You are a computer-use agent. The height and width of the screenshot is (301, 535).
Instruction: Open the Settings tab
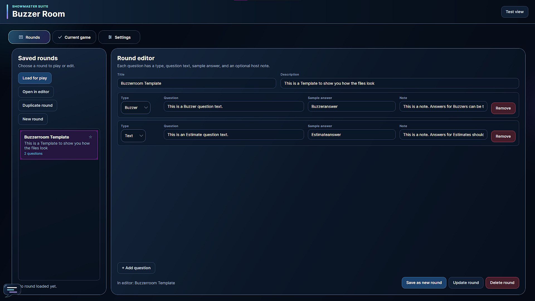pos(119,37)
